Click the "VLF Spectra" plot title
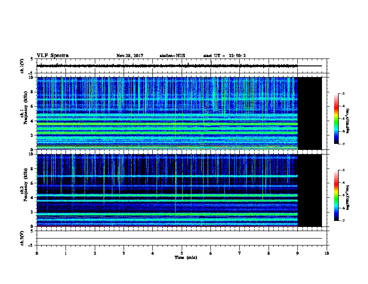Image resolution: width=368 pixels, height=284 pixels. 53,56
